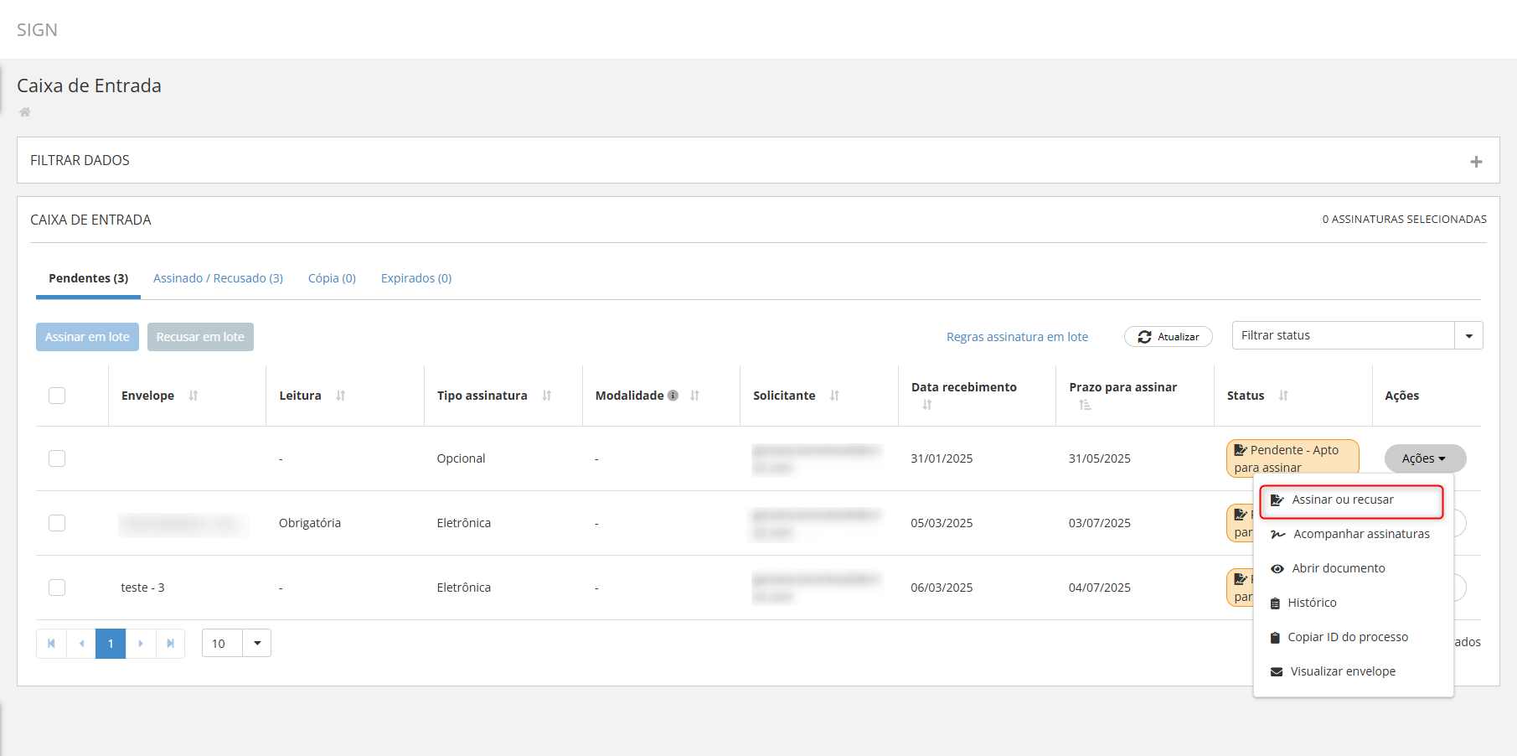Open the Assinado / Recusado (3) tab
This screenshot has height=756, width=1517.
pos(218,278)
